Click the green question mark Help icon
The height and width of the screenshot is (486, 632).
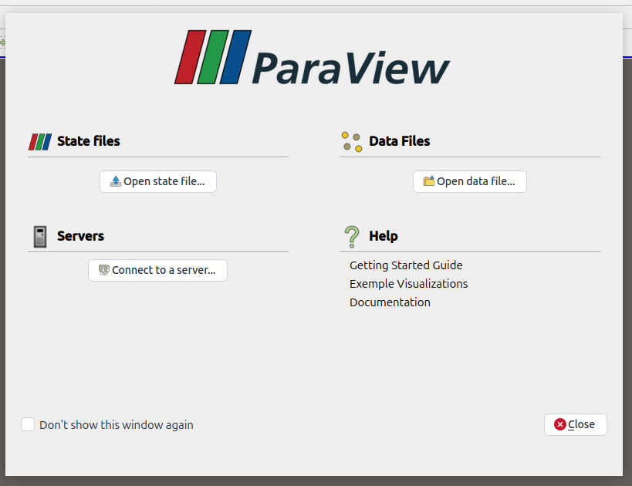[352, 237]
